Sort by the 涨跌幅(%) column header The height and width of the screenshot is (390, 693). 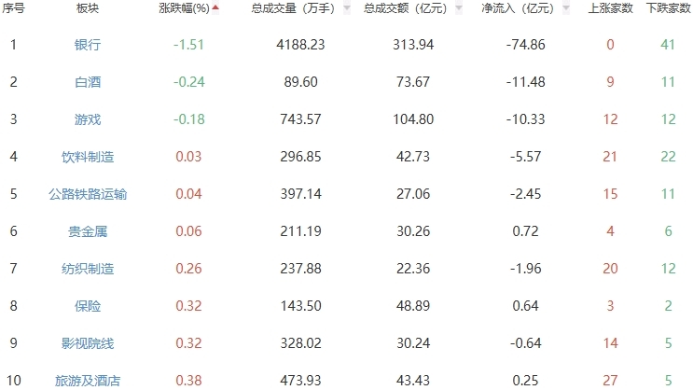click(183, 8)
